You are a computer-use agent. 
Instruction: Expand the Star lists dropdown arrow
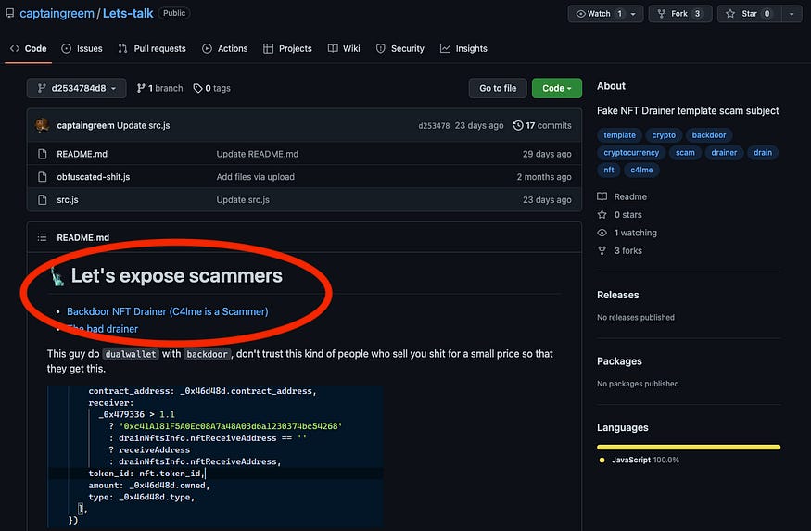(792, 14)
